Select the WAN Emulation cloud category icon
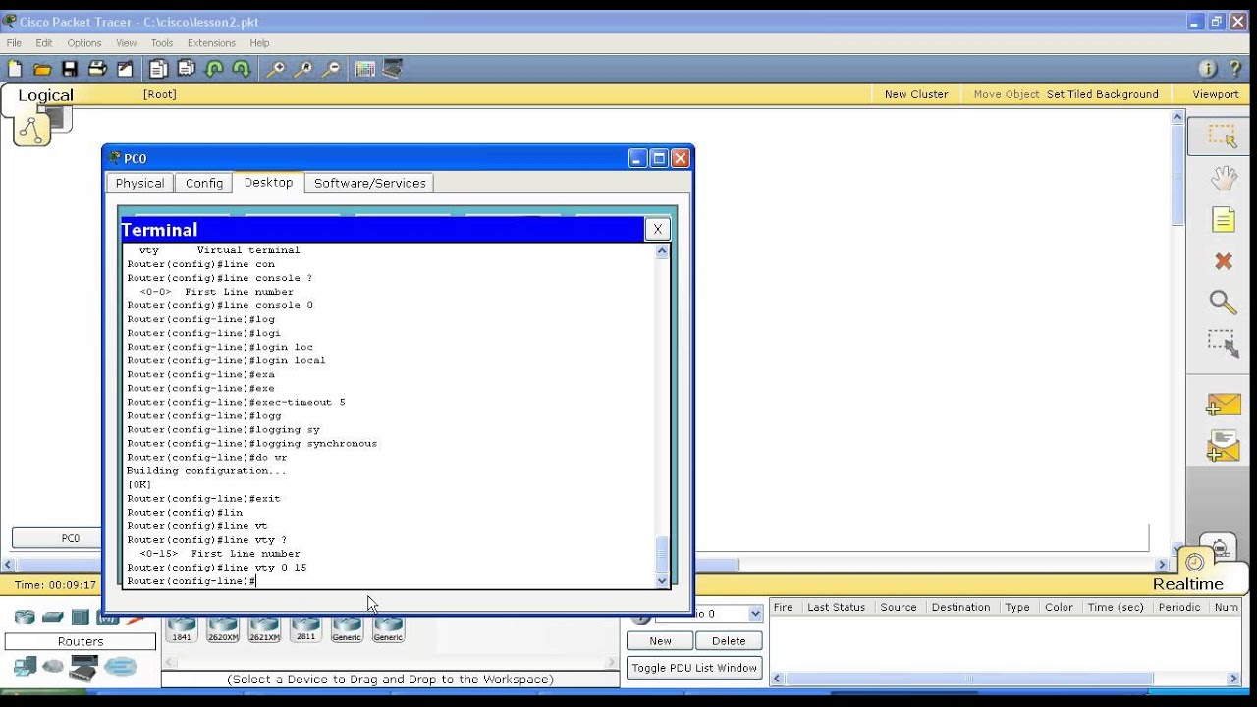1257x707 pixels. coord(53,667)
